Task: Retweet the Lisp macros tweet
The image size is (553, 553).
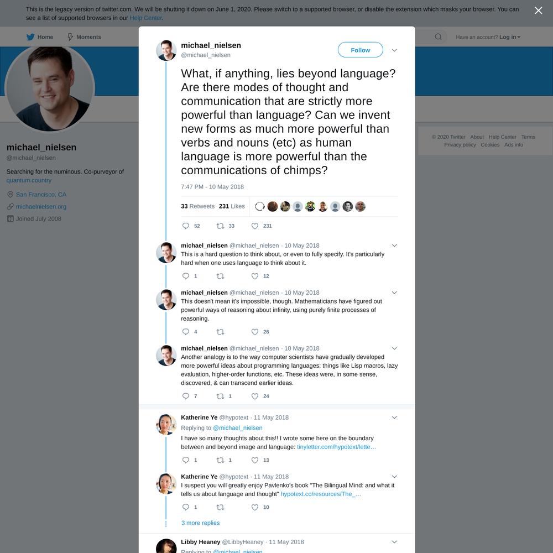Action: click(x=220, y=396)
